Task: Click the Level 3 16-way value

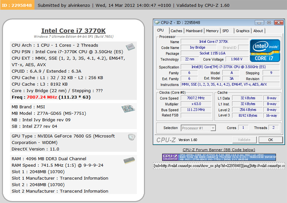Action: tap(271, 116)
